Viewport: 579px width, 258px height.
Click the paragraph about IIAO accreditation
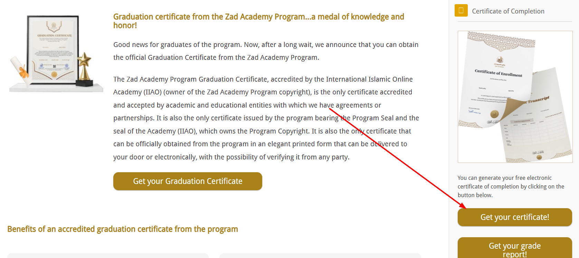(x=266, y=118)
